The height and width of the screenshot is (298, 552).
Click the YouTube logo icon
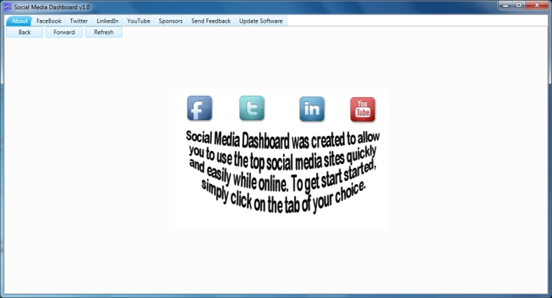coord(363,110)
